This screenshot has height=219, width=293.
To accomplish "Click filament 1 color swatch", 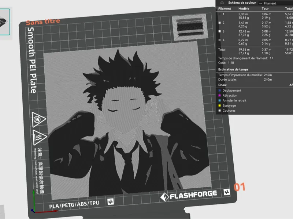I will click(x=219, y=14).
